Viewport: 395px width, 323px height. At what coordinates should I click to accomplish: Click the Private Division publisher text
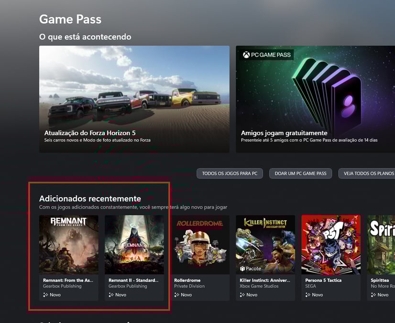[x=189, y=286]
